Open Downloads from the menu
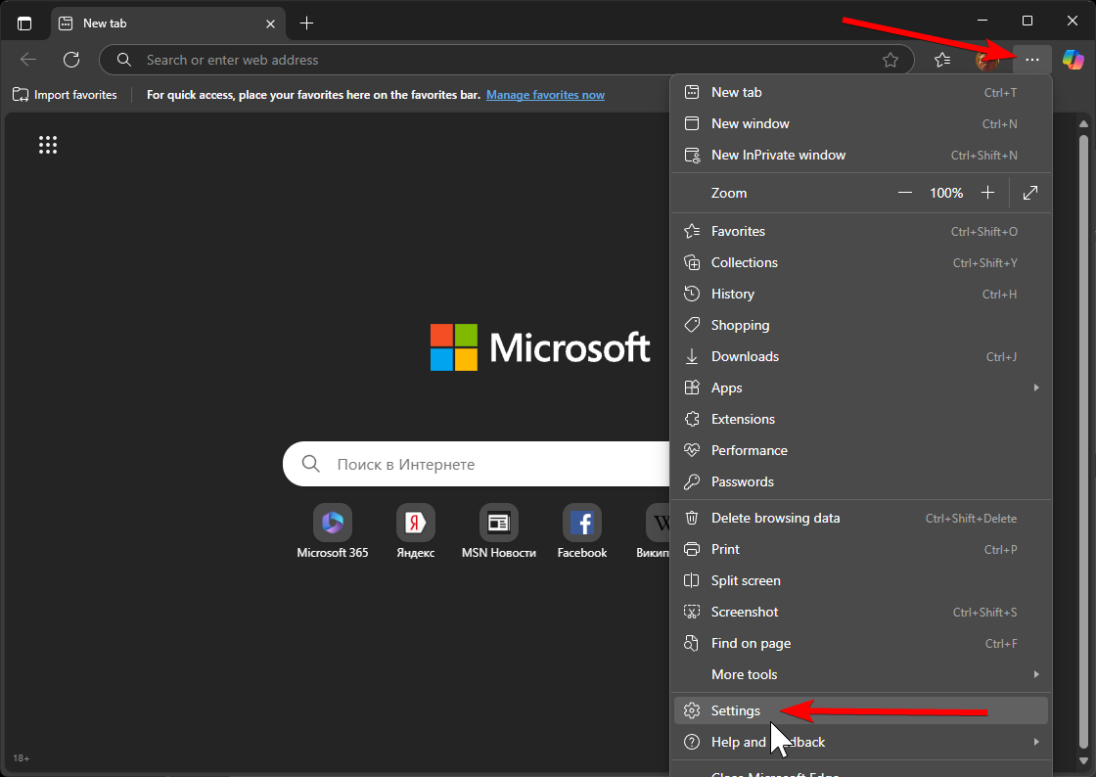Image resolution: width=1096 pixels, height=777 pixels. click(x=861, y=356)
